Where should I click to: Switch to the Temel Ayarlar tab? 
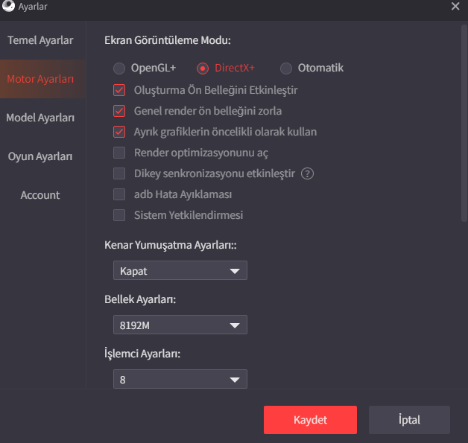pyautogui.click(x=43, y=40)
